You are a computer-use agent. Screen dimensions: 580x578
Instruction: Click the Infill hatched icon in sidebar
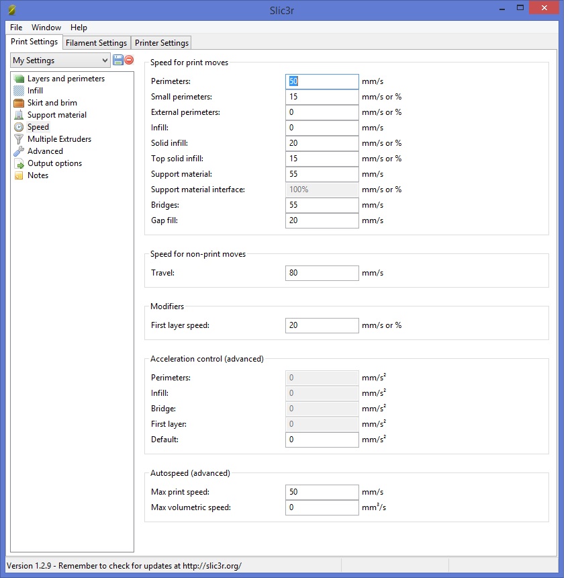pyautogui.click(x=19, y=91)
